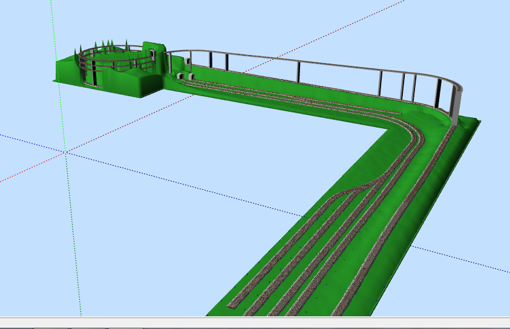Select the right portal of the lower tunnel pair

[x=192, y=76]
